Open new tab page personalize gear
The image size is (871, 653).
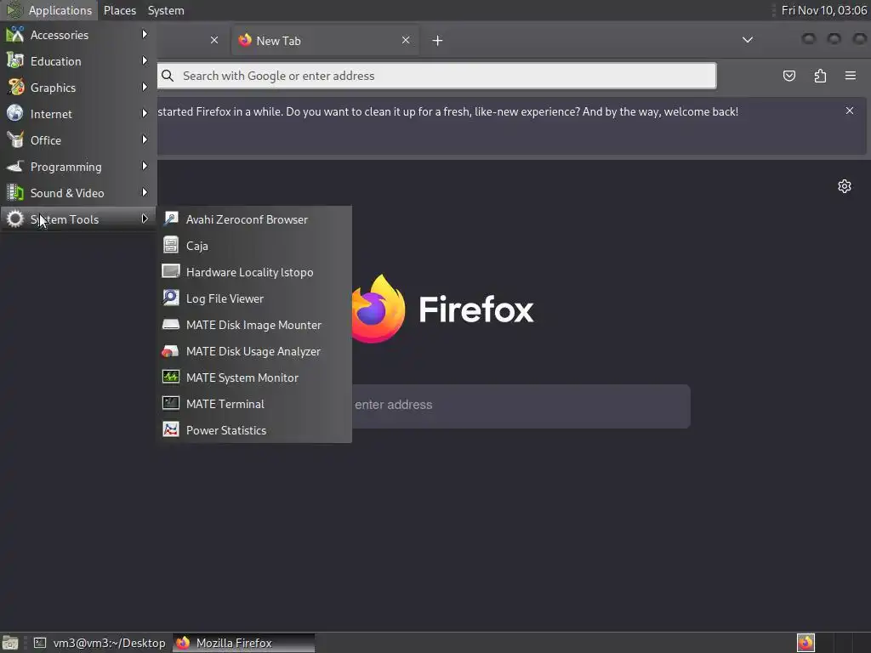coord(845,186)
